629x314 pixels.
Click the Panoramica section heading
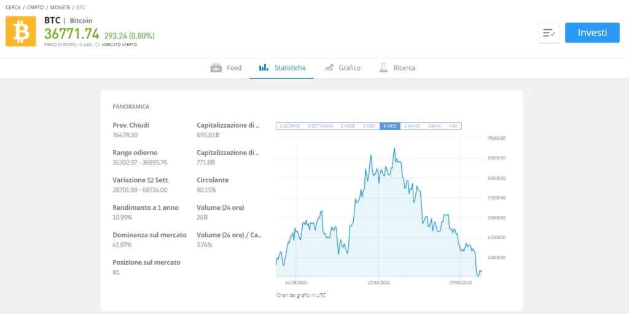[131, 107]
